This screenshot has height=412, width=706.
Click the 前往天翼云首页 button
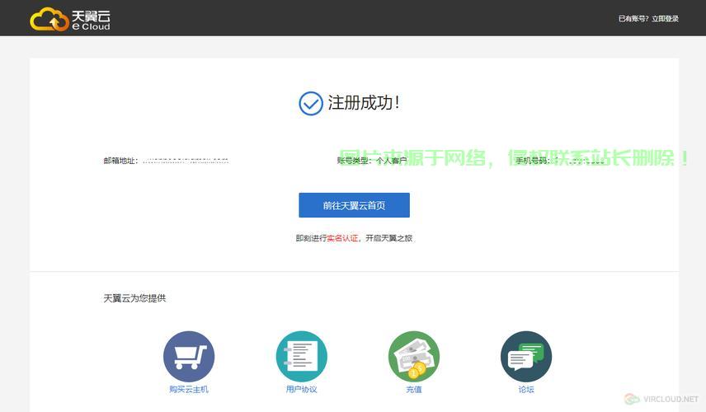point(354,205)
